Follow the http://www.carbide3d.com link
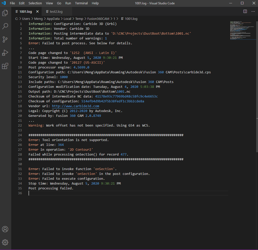 (x=76, y=106)
